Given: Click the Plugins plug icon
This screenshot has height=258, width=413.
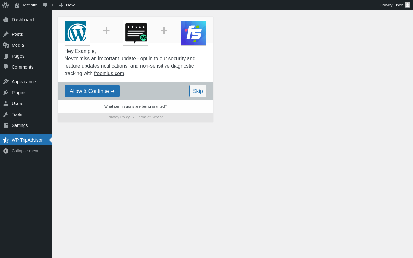Looking at the screenshot, I should click(6, 93).
